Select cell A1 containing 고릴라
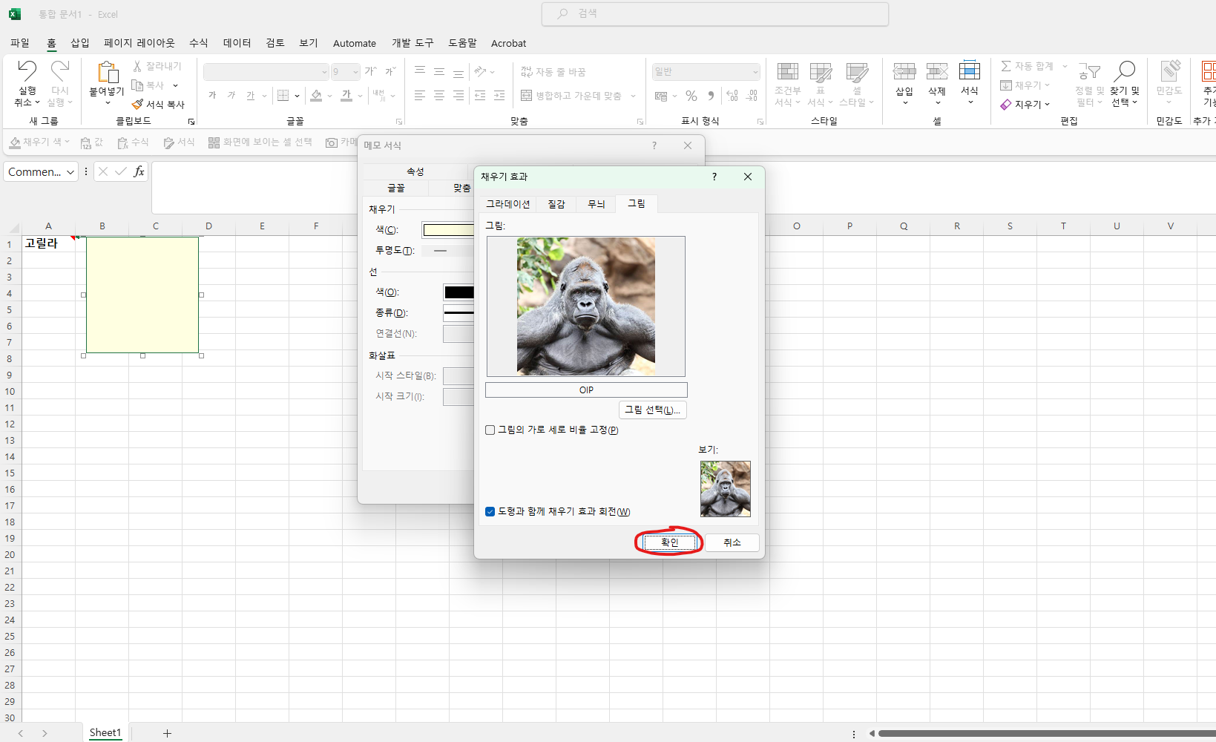The width and height of the screenshot is (1216, 742). (x=48, y=243)
